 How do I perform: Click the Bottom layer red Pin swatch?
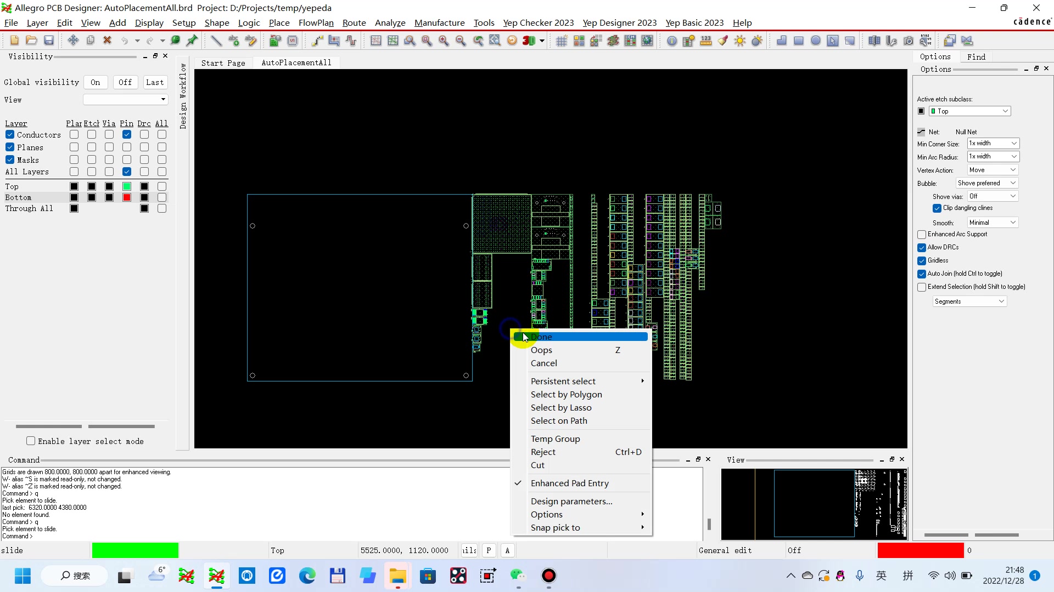tap(127, 197)
